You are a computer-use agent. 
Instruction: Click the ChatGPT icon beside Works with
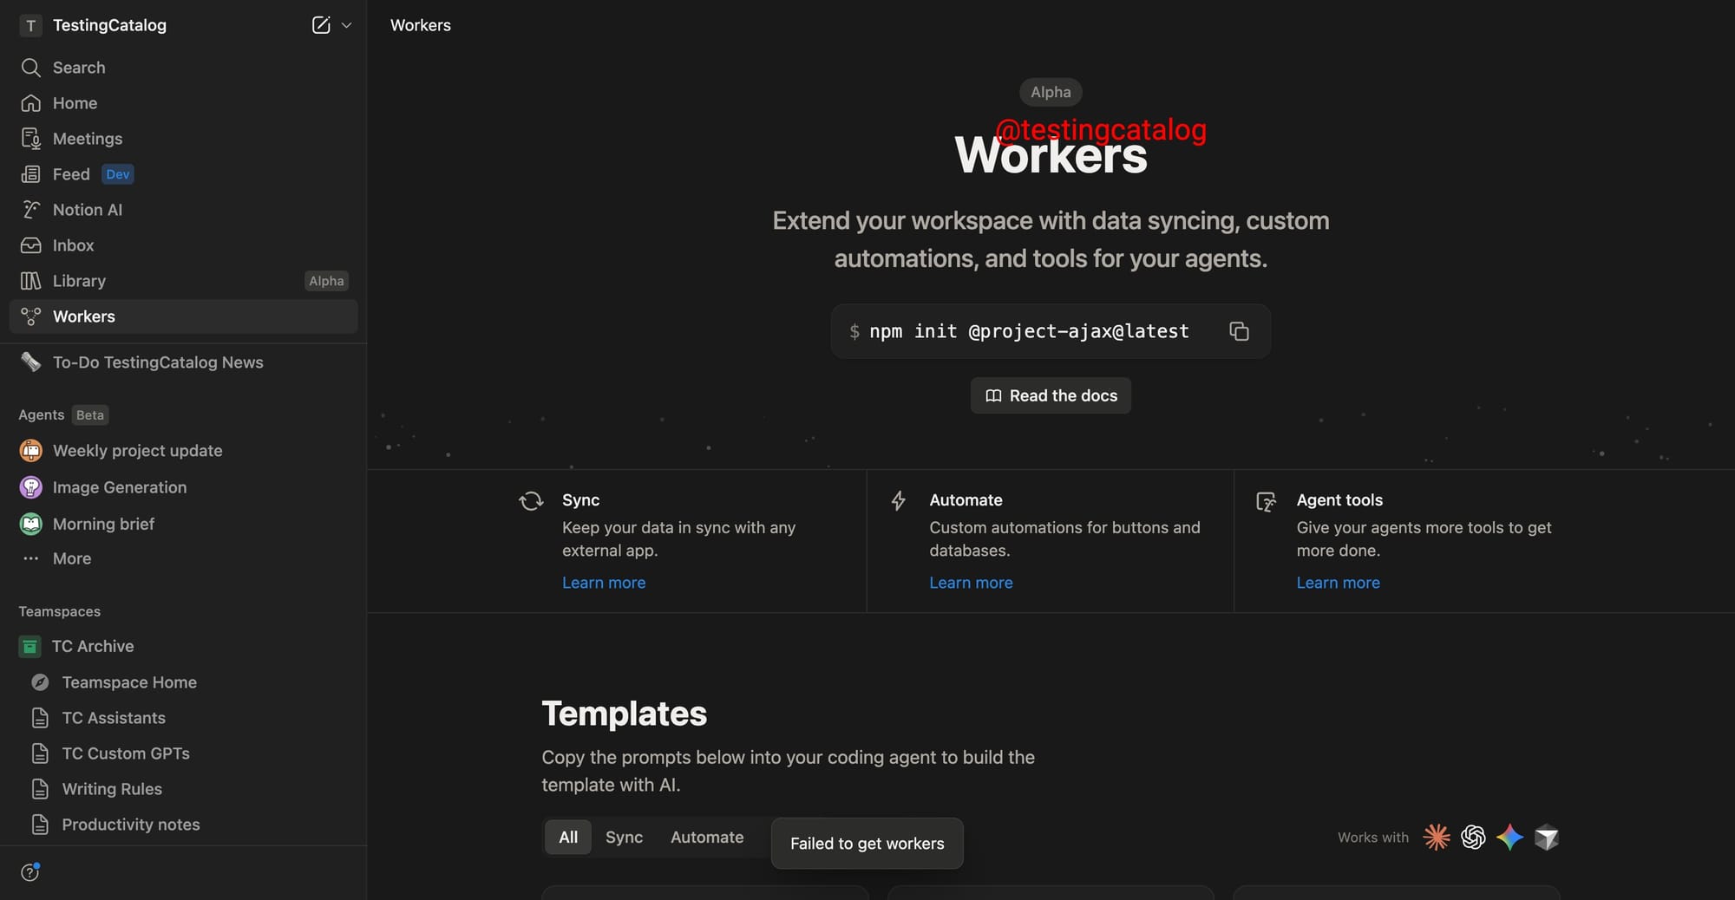(1473, 837)
